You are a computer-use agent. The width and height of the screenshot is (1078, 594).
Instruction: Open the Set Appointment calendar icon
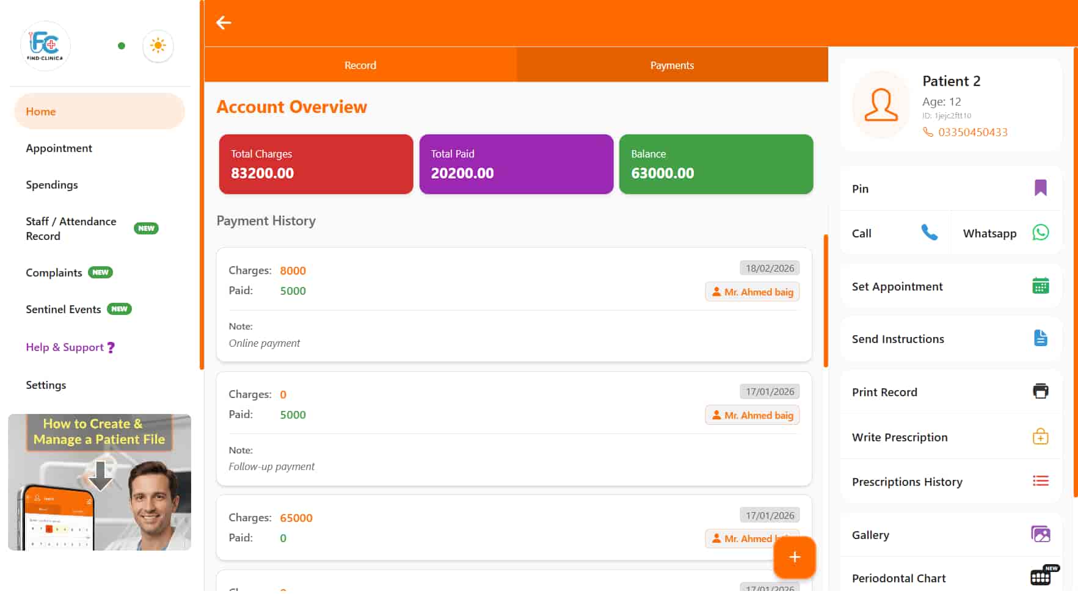click(1041, 285)
